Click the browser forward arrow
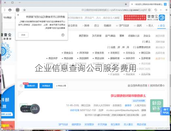The image size is (171, 131). point(161,10)
